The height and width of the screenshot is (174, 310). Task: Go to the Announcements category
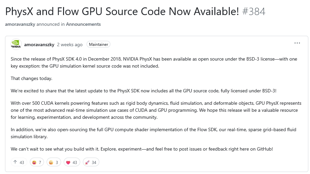point(83,24)
